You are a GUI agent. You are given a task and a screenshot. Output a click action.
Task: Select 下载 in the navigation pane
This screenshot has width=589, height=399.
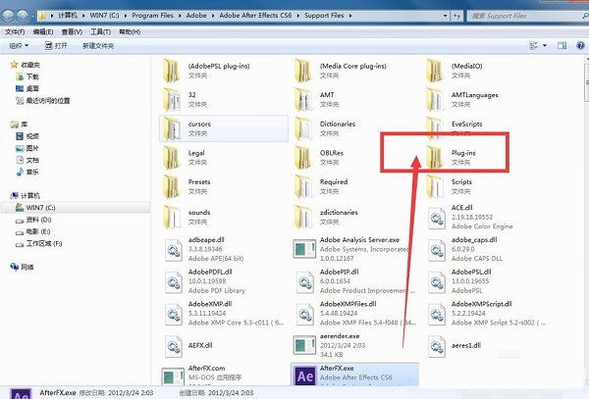coord(27,76)
